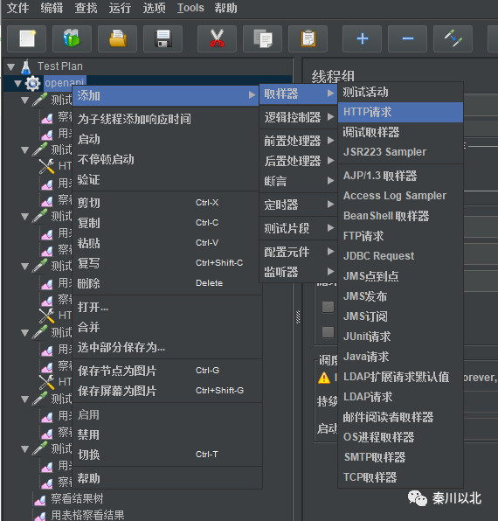Choose 为子线程添加响应时间 in context menu
This screenshot has height=521, width=498.
[x=165, y=119]
